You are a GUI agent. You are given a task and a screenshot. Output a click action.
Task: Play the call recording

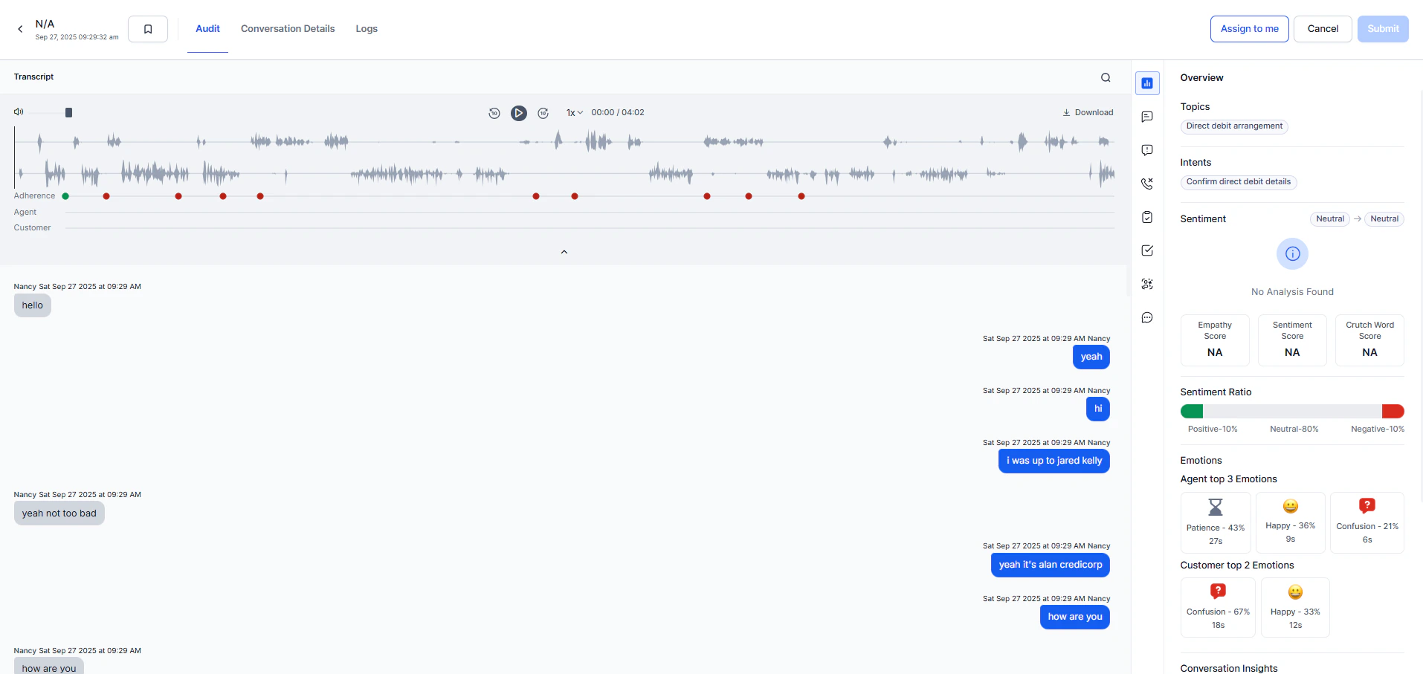coord(519,113)
